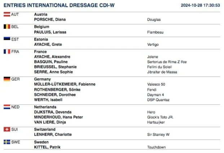Click the Germany flag icon

click(7, 79)
